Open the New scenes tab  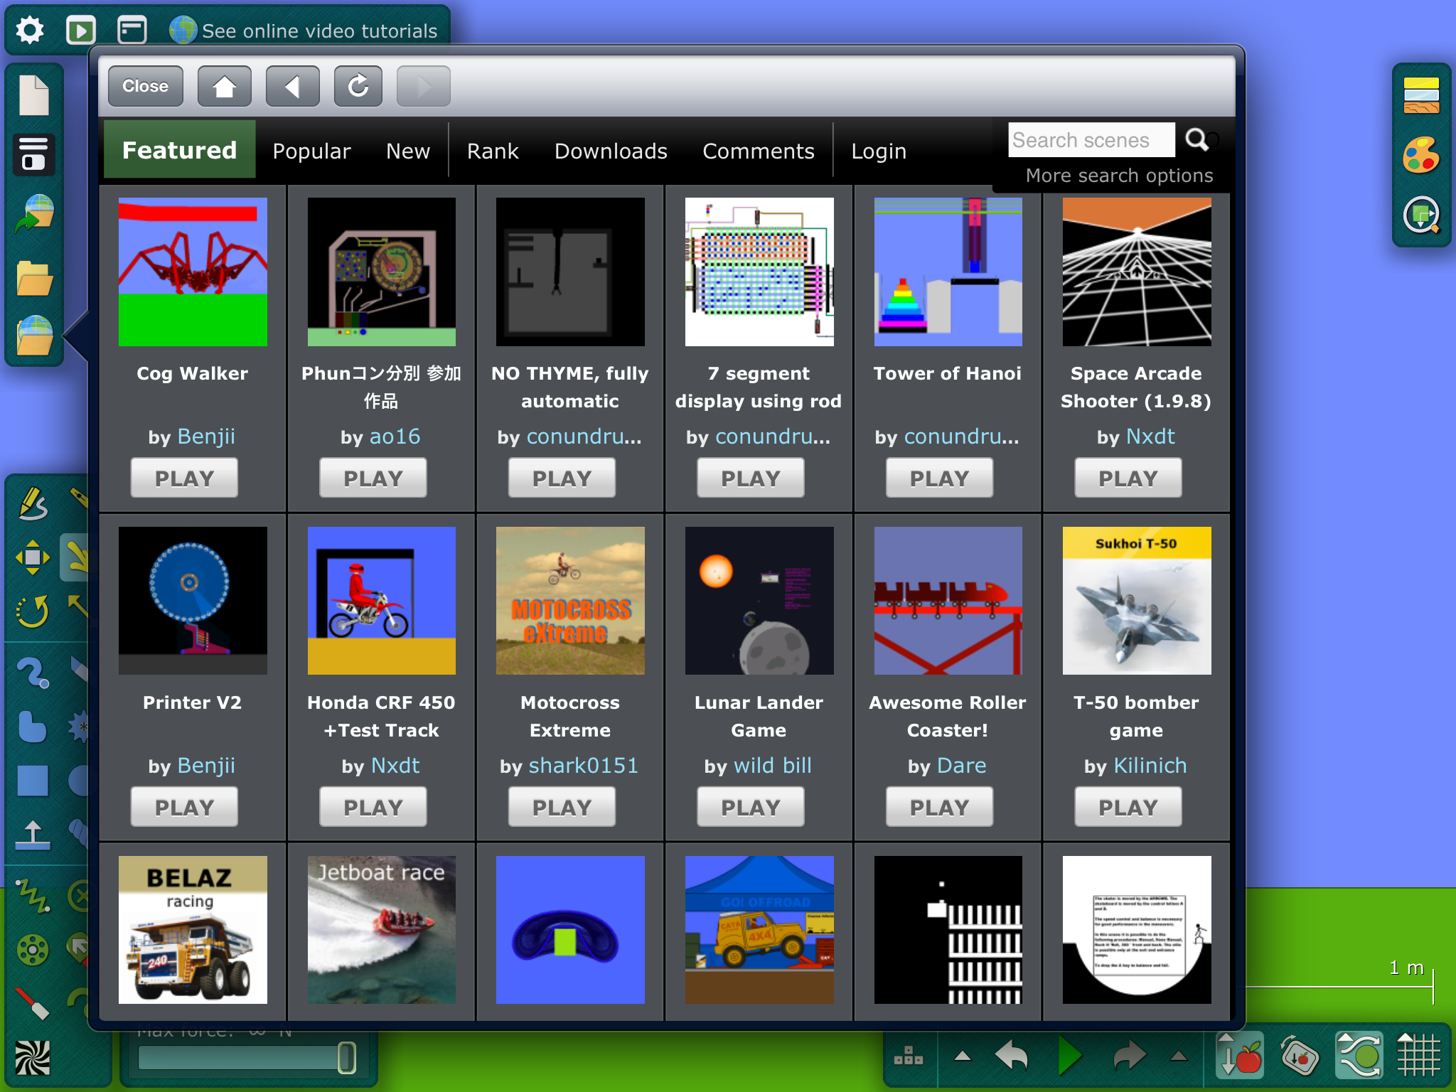tap(408, 151)
